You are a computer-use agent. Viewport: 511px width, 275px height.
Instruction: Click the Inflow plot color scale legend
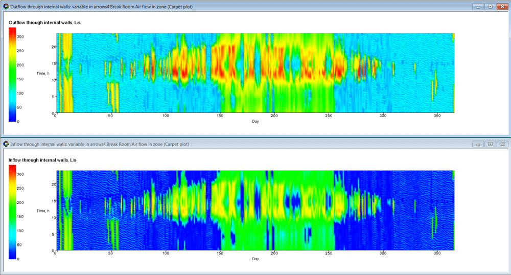click(x=12, y=212)
